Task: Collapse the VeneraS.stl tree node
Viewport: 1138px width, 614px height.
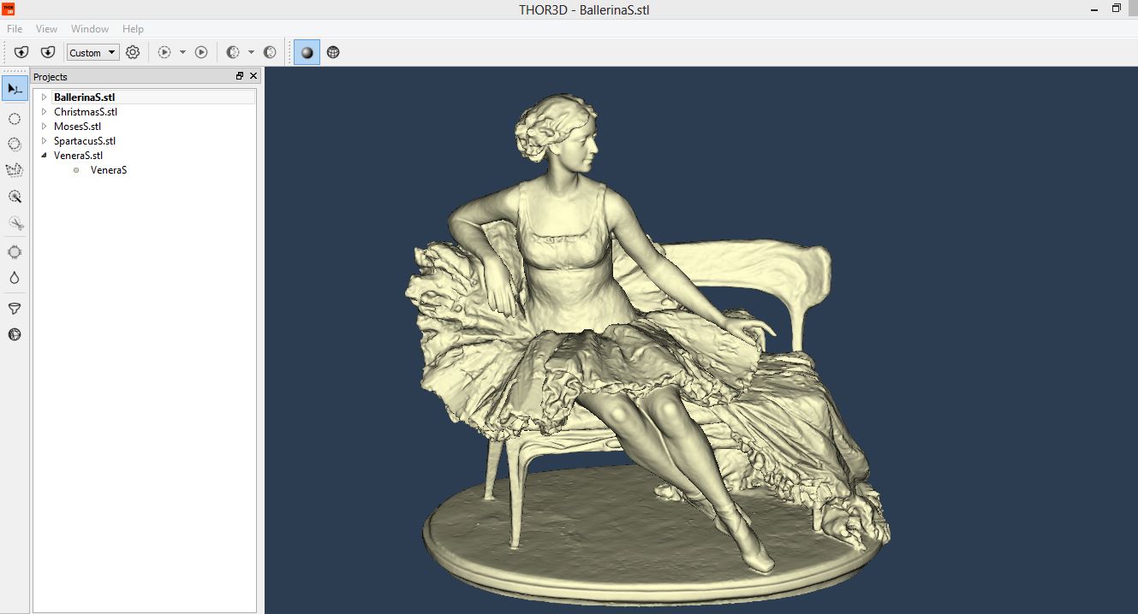Action: [44, 156]
